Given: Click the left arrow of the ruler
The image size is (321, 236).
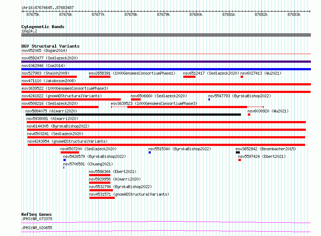Looking at the screenshot, I should coord(22,11).
